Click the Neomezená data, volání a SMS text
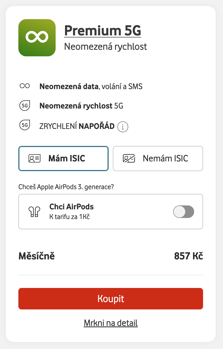This screenshot has height=349, width=223. pyautogui.click(x=91, y=86)
